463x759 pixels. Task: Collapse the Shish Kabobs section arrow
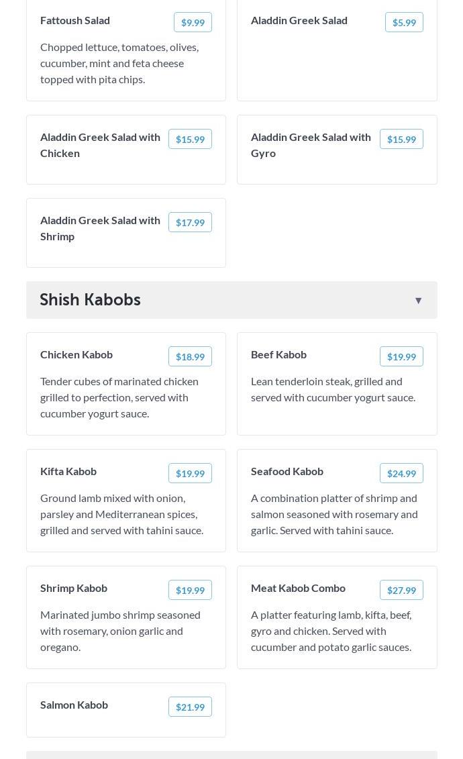418,301
